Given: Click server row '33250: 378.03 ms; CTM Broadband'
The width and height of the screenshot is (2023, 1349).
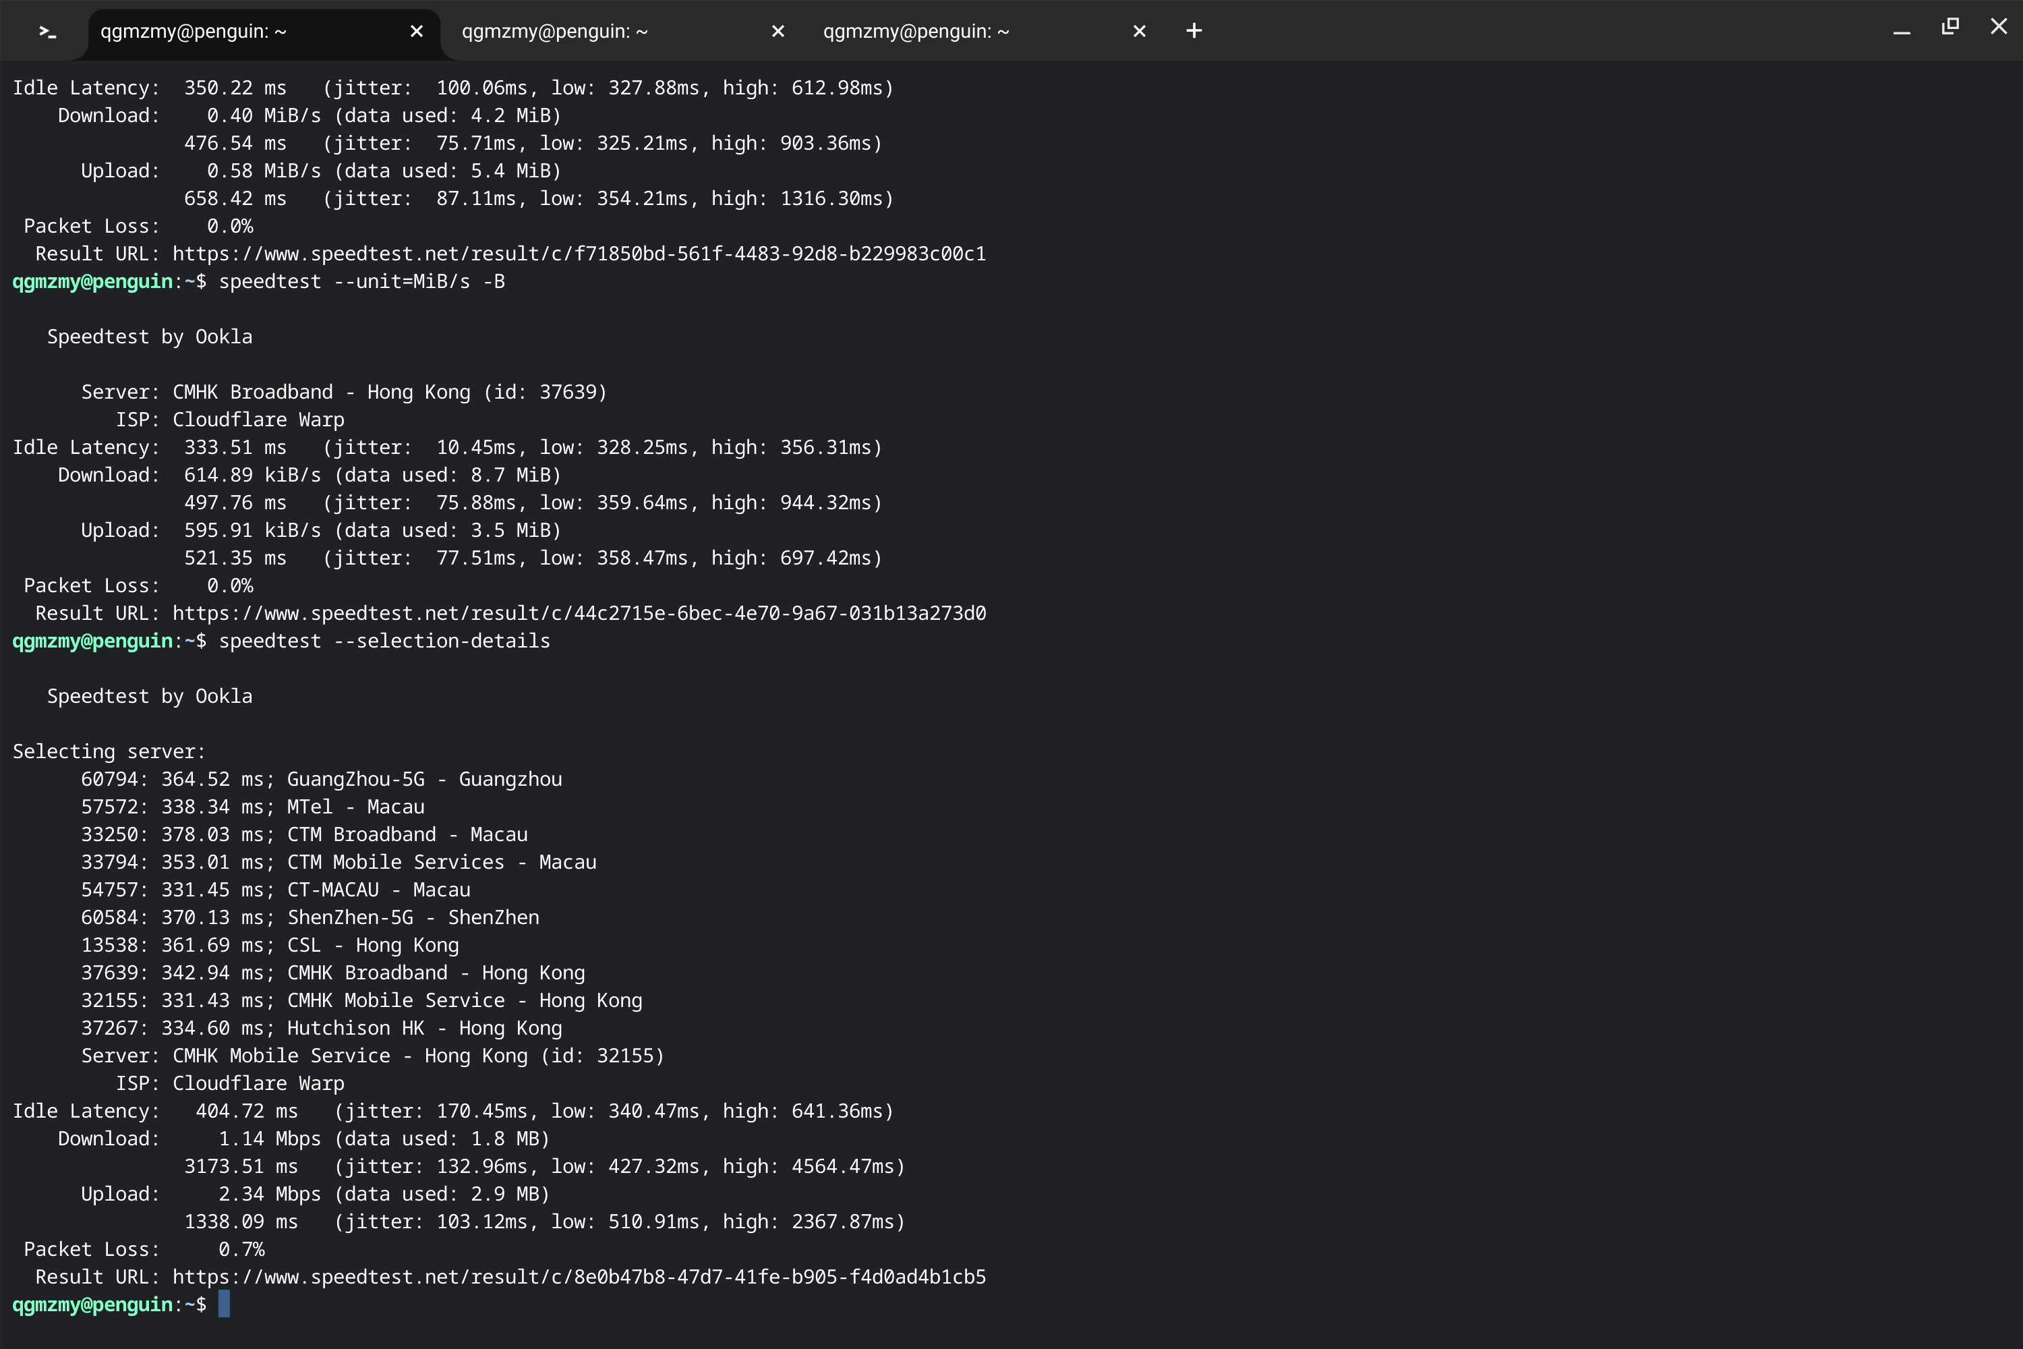Looking at the screenshot, I should pyautogui.click(x=305, y=834).
